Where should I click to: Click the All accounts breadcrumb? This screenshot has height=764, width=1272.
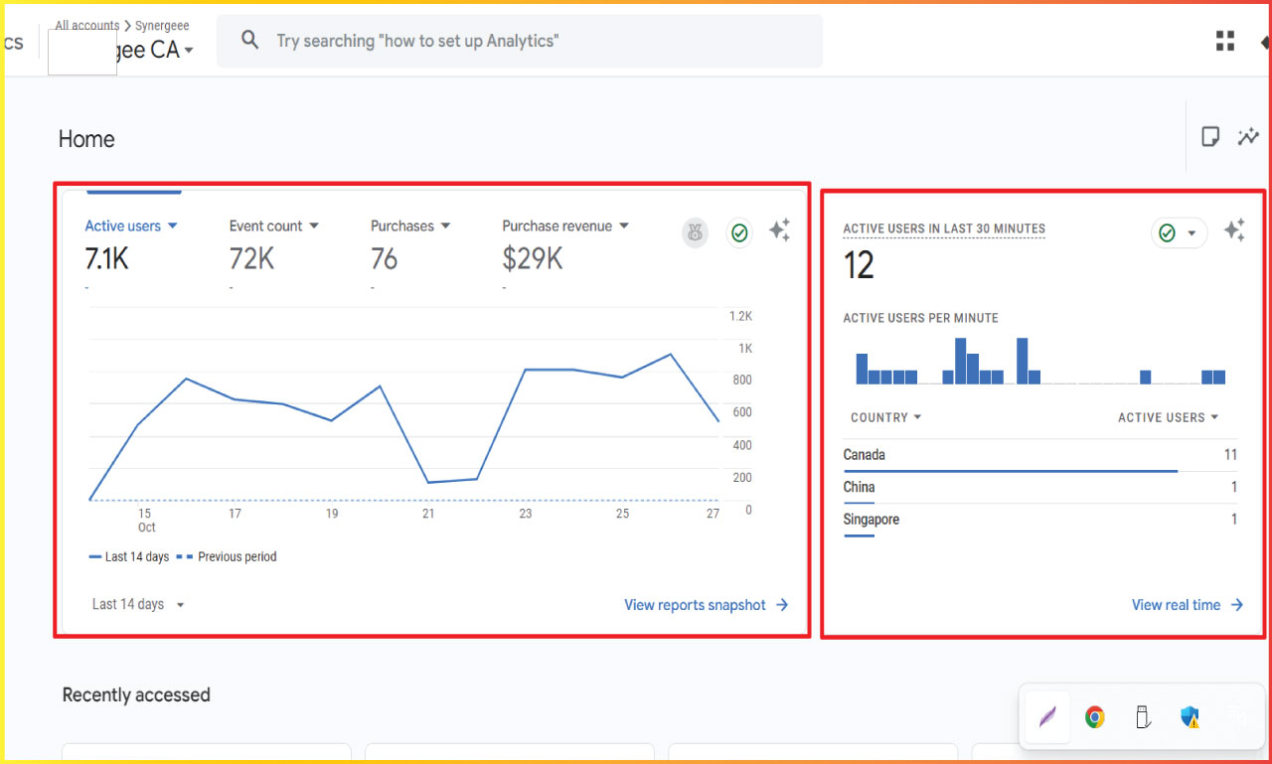pyautogui.click(x=86, y=25)
